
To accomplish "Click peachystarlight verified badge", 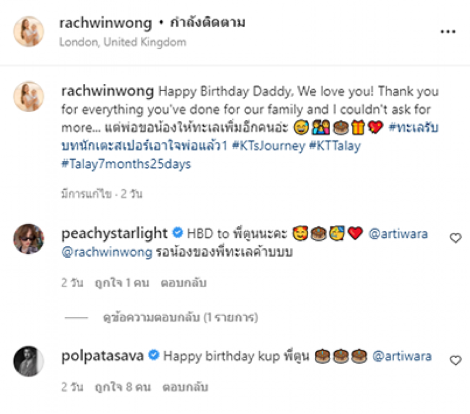I will click(x=177, y=233).
